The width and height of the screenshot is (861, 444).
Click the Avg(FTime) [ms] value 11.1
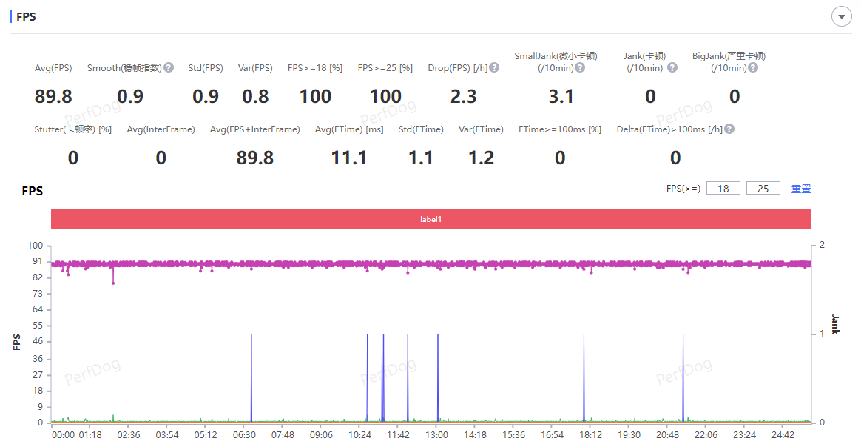[349, 158]
